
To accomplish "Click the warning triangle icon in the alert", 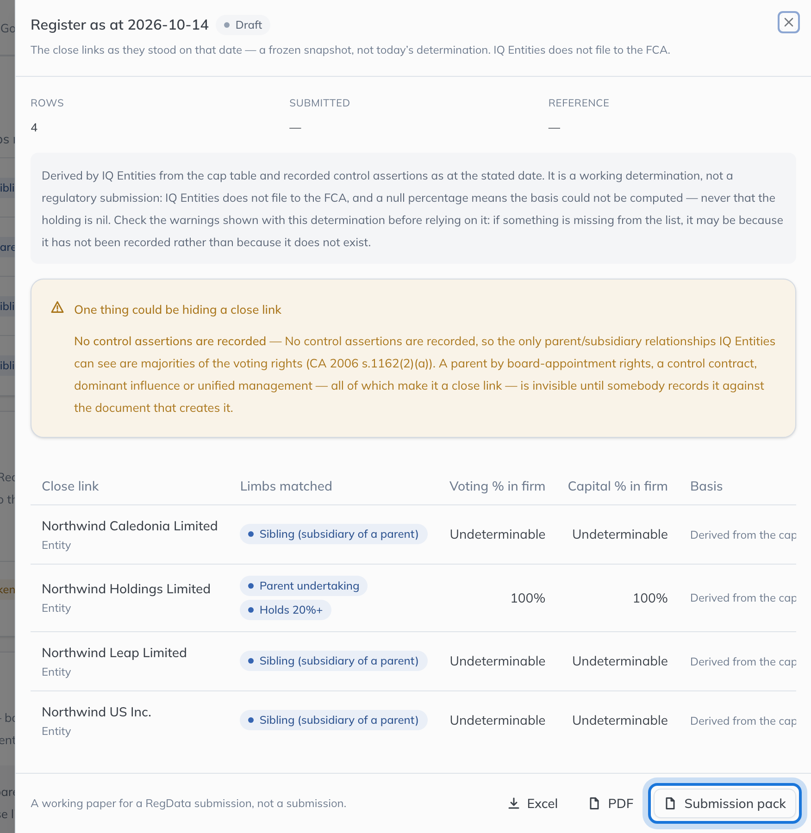I will point(57,308).
